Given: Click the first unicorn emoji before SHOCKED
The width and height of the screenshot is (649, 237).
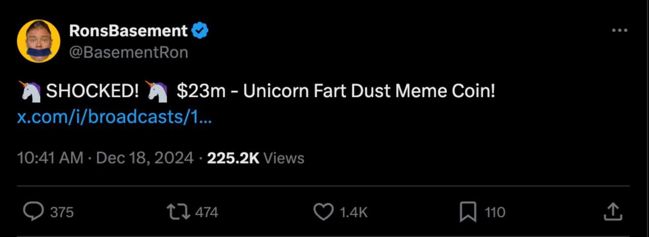Looking at the screenshot, I should [29, 91].
